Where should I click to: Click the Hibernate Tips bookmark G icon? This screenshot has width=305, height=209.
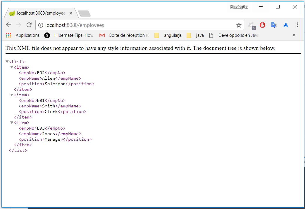[47, 35]
